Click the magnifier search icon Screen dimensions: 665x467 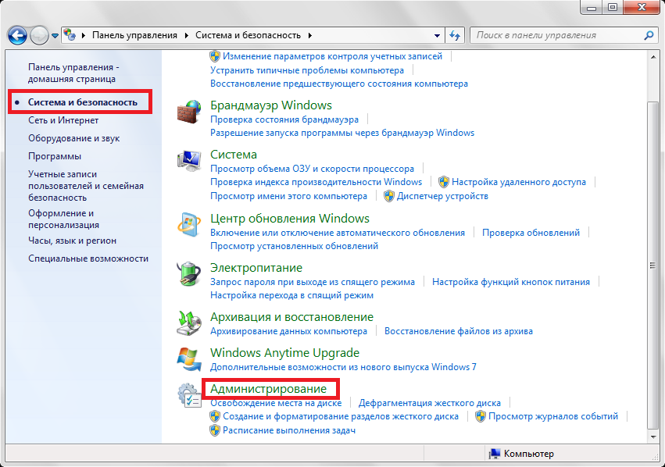pos(649,35)
